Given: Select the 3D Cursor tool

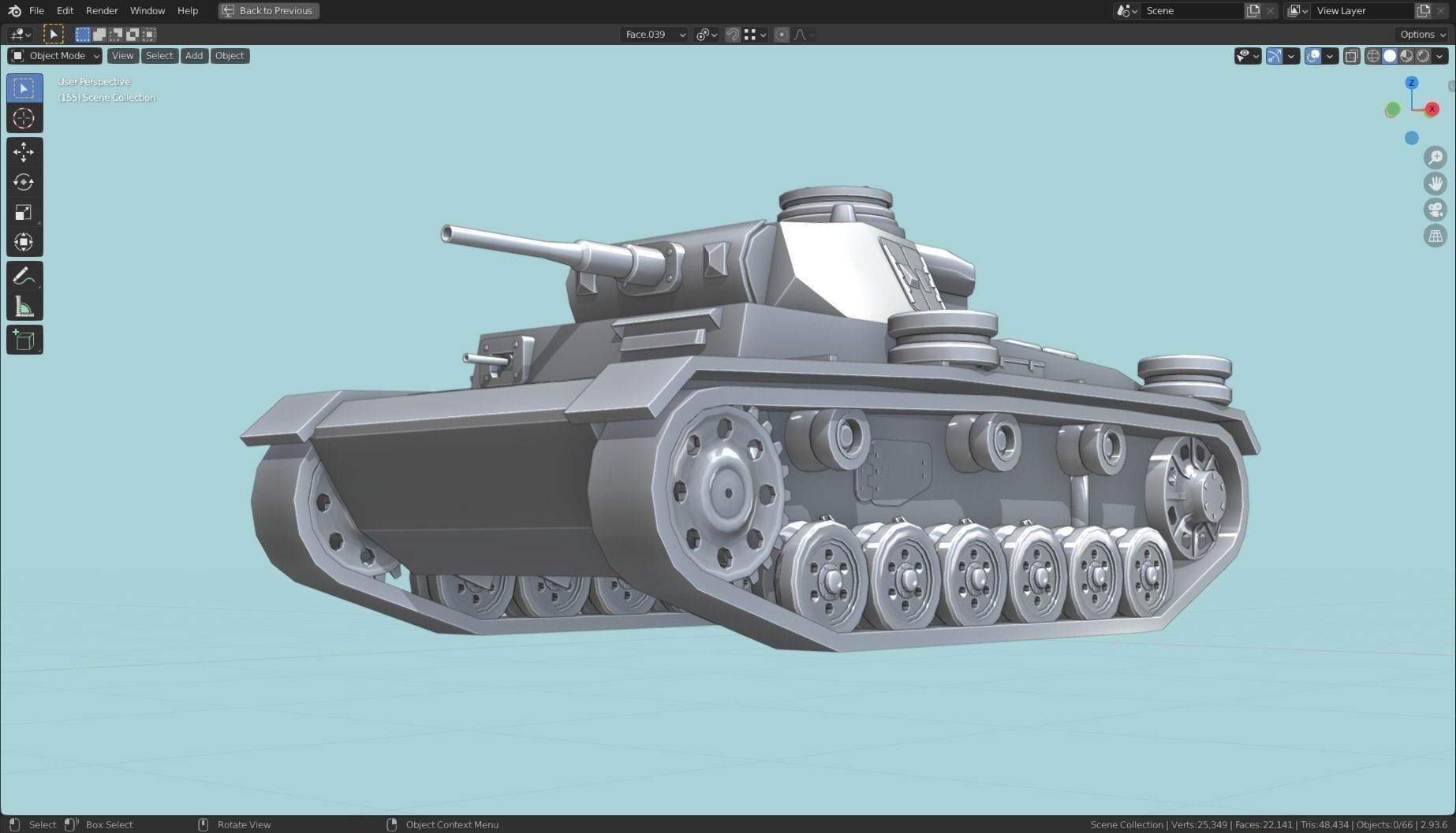Looking at the screenshot, I should tap(24, 118).
